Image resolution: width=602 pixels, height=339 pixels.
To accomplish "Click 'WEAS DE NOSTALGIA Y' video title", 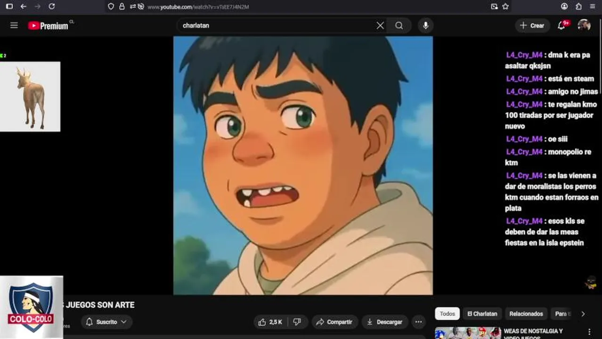I will pos(533,331).
